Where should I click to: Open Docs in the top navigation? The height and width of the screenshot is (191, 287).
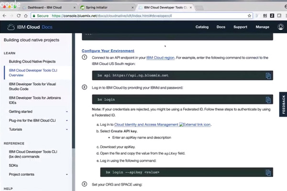tap(221, 27)
